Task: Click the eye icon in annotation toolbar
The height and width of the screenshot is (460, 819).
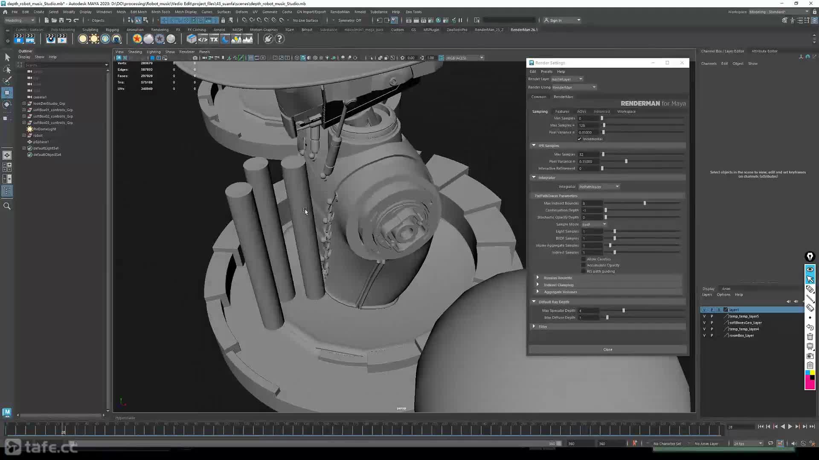Action: [810, 270]
